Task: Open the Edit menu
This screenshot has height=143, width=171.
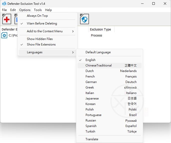Action: (13, 10)
